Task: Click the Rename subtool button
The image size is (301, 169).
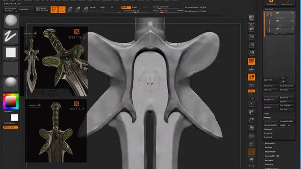Action: [271, 86]
